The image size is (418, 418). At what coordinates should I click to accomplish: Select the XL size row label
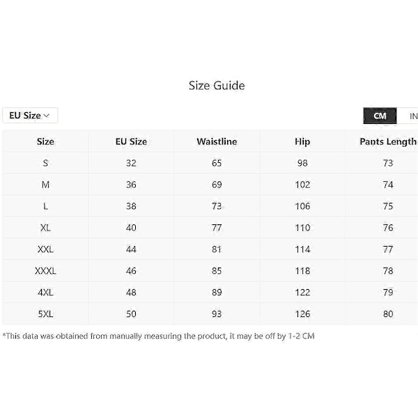45,228
